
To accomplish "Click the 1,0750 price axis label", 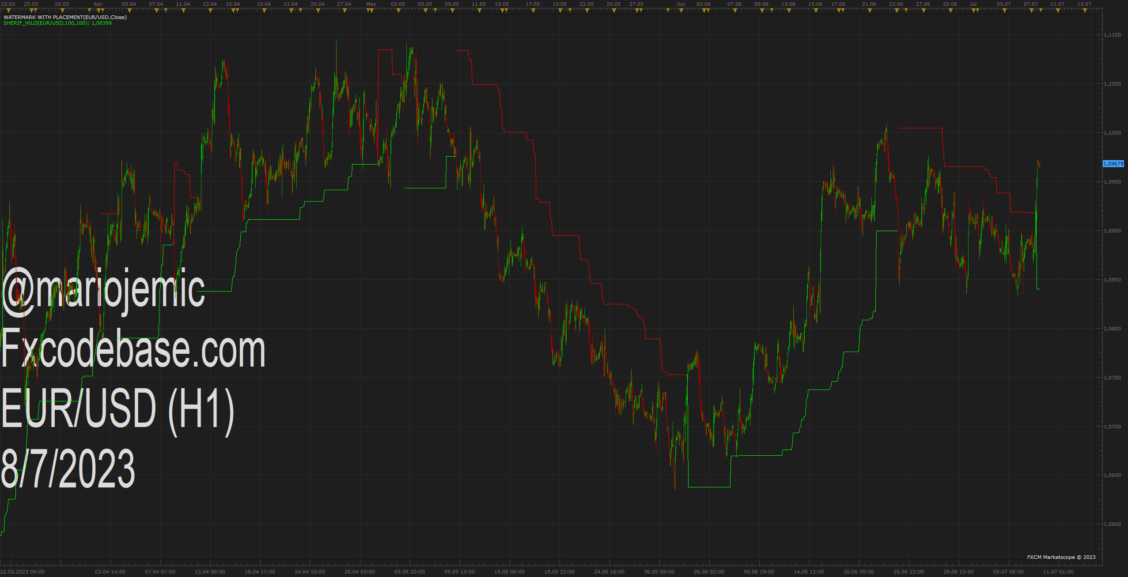I will coord(1112,378).
